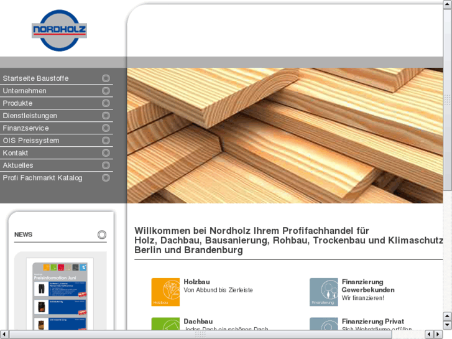The height and width of the screenshot is (339, 452).
Task: Click the circle icon in NEWS header
Action: 102,235
